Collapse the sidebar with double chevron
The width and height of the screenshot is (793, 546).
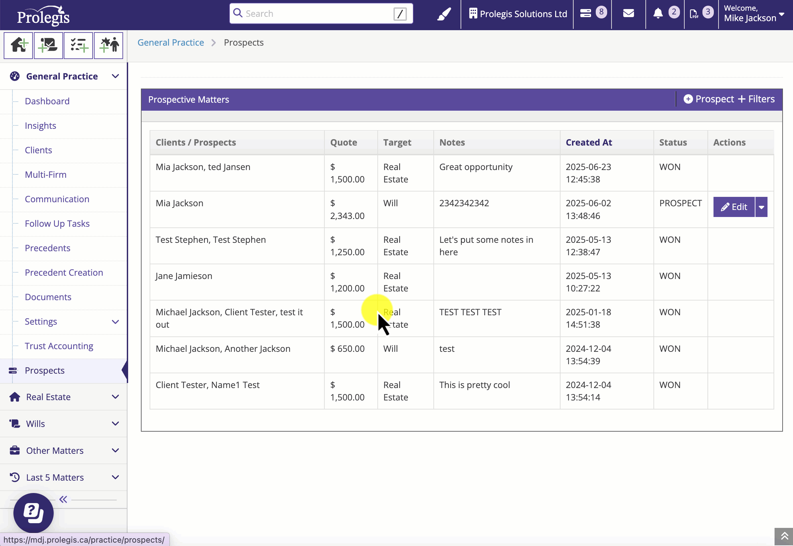click(63, 499)
